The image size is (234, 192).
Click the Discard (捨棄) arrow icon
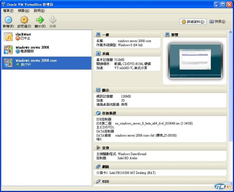point(53,20)
